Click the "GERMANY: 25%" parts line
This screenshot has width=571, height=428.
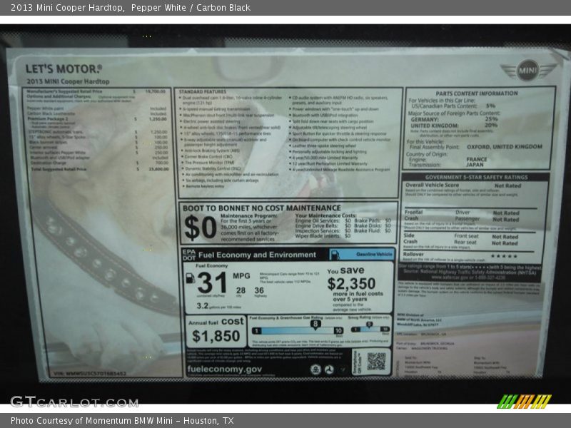pos(454,119)
